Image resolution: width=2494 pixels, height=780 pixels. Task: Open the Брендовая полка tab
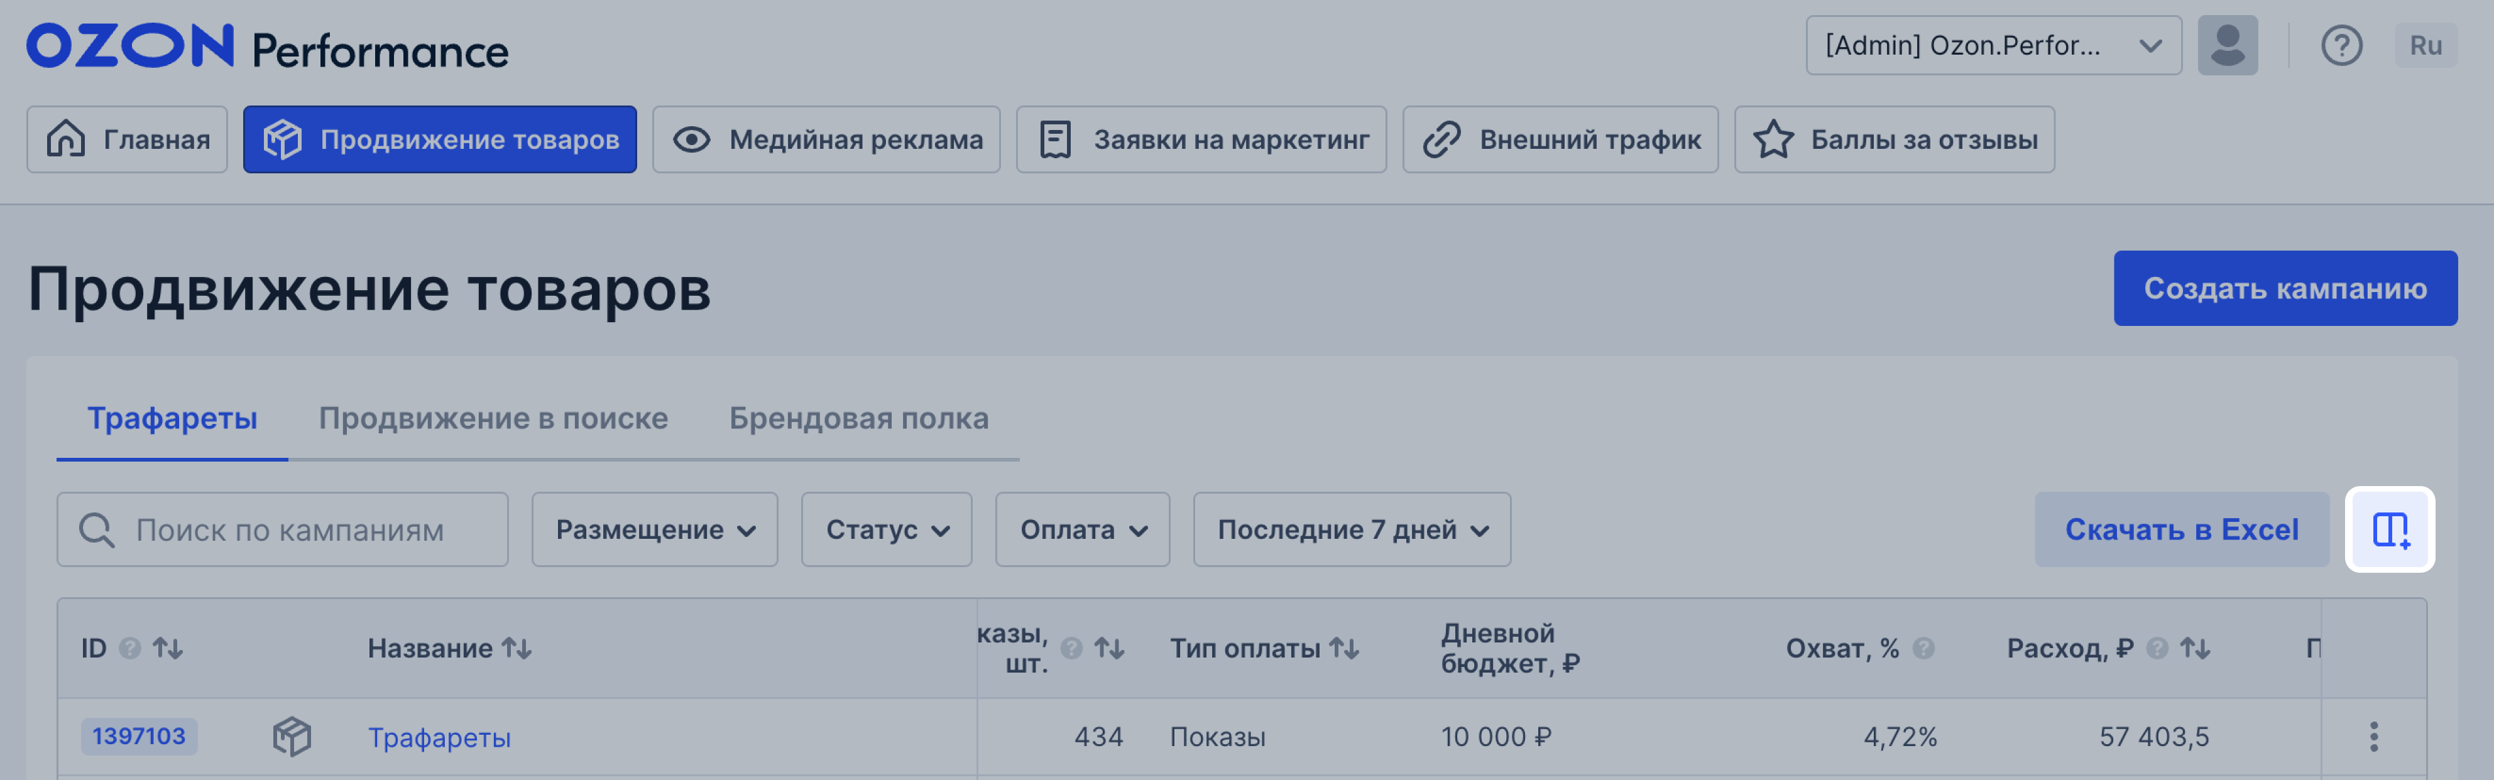858,418
